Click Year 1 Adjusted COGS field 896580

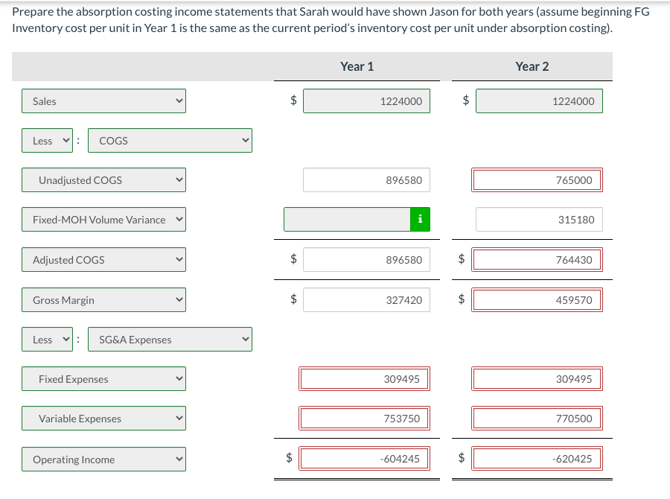(366, 259)
